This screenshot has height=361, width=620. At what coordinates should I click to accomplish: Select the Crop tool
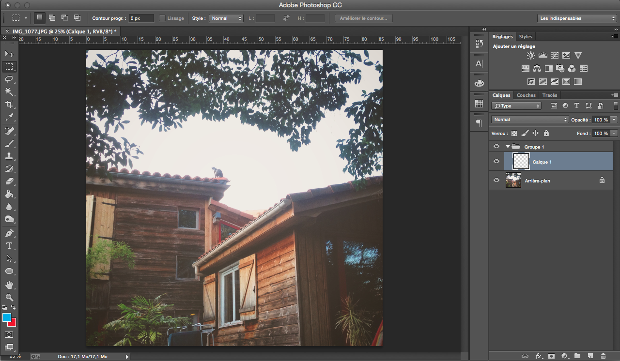click(x=9, y=105)
